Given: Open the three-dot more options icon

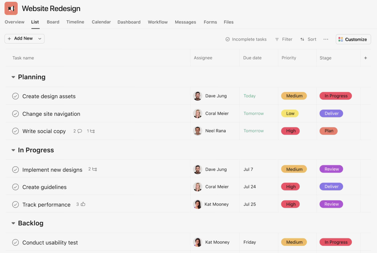Looking at the screenshot, I should click(325, 39).
